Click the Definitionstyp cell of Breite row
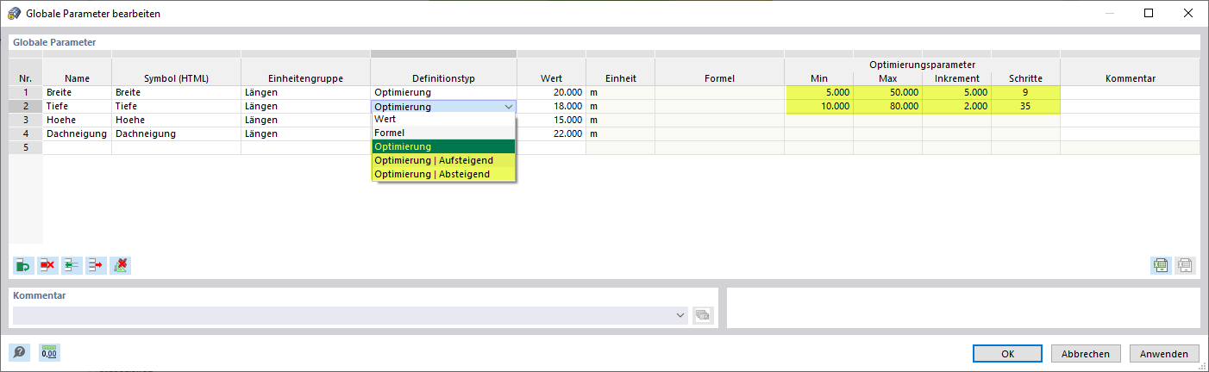Image resolution: width=1209 pixels, height=372 pixels. pyautogui.click(x=443, y=92)
